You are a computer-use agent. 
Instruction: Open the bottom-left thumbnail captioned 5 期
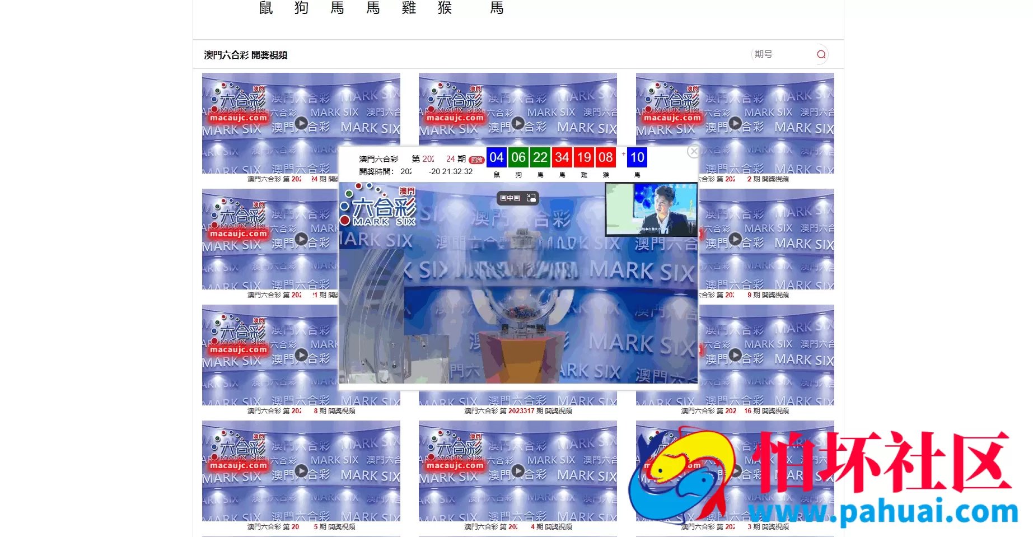click(x=301, y=471)
